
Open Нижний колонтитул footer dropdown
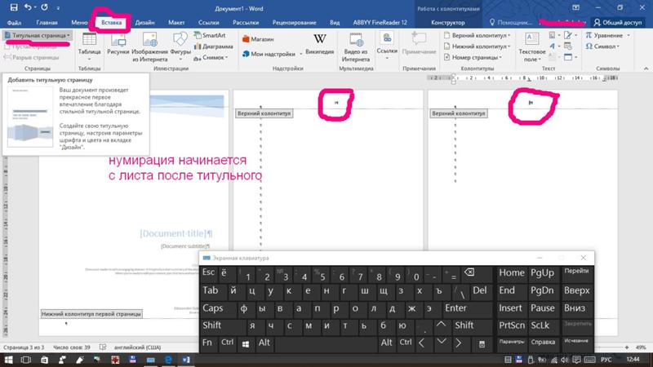478,46
